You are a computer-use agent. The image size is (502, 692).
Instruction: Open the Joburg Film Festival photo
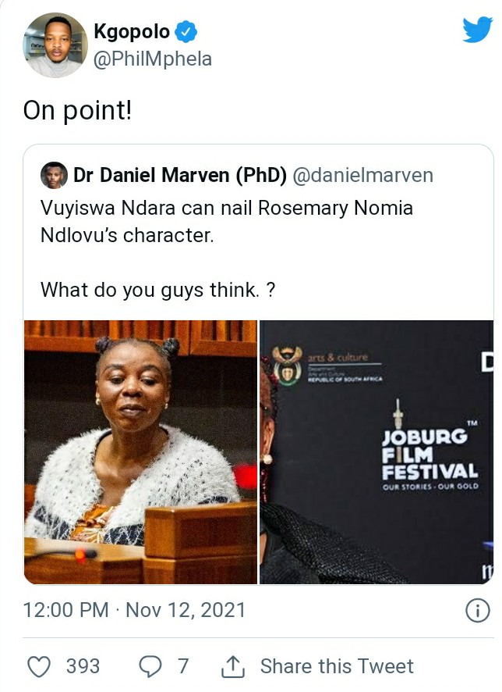pyautogui.click(x=376, y=452)
